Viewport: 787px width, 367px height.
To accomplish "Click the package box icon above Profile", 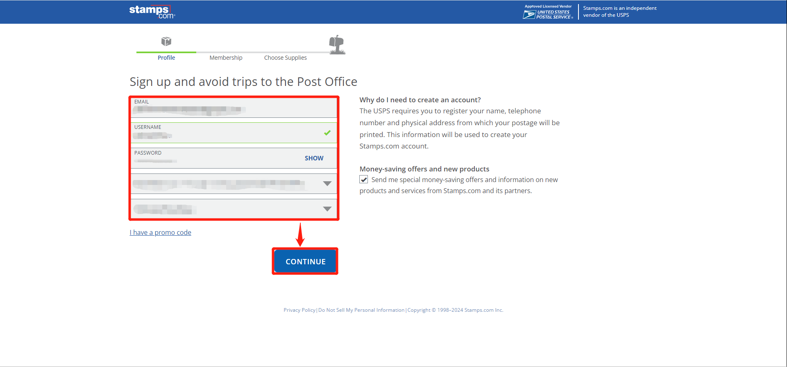I will point(166,41).
